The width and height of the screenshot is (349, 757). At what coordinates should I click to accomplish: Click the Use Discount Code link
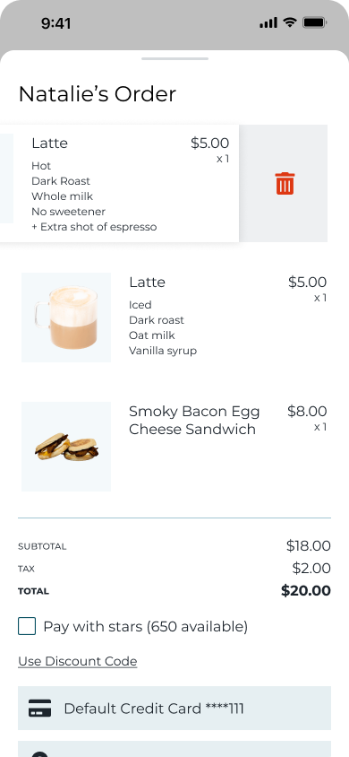(x=78, y=661)
